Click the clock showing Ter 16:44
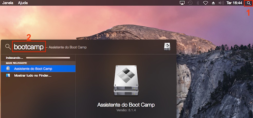The height and width of the screenshot is (118, 253). point(234,3)
